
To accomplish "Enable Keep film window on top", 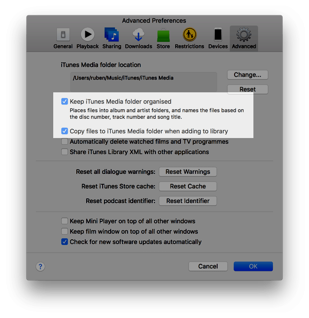I will (65, 231).
